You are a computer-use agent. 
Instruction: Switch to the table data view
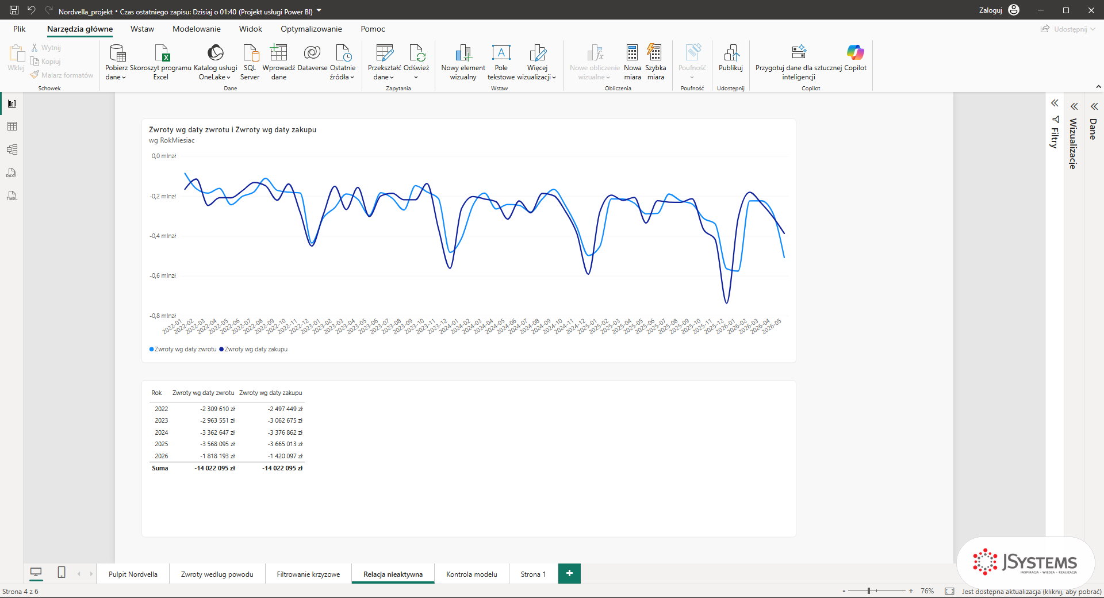point(12,126)
